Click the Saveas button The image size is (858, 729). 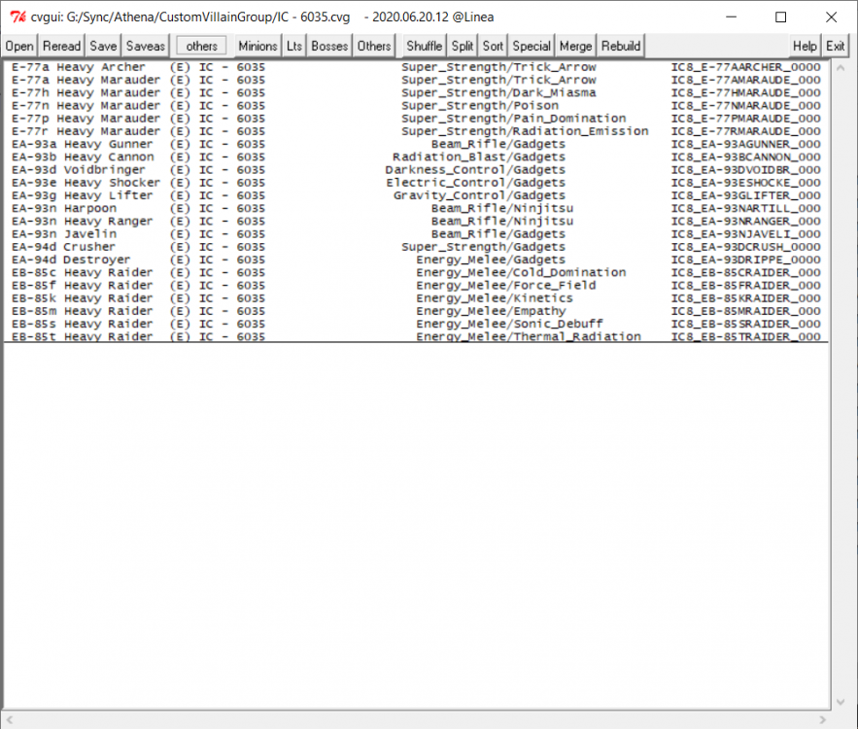point(146,46)
